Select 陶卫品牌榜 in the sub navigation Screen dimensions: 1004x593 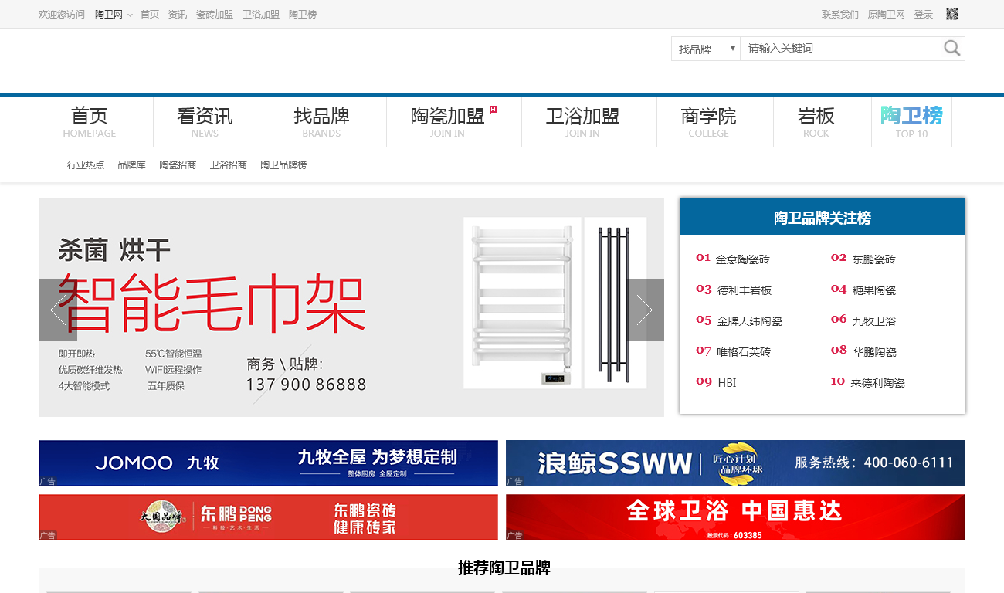(283, 165)
